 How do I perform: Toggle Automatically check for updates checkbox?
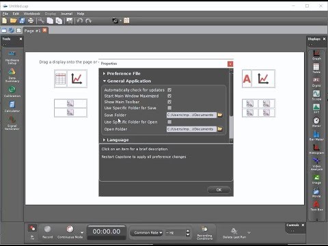point(169,90)
